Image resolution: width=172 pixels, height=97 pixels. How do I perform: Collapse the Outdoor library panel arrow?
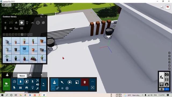coord(45,17)
